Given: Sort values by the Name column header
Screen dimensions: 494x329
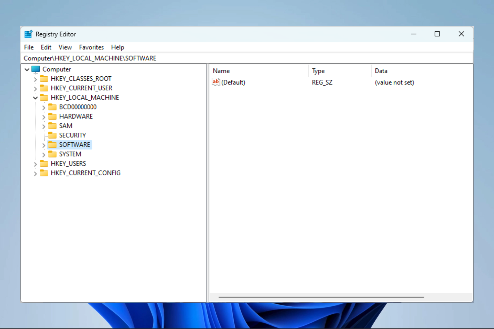Looking at the screenshot, I should (259, 71).
